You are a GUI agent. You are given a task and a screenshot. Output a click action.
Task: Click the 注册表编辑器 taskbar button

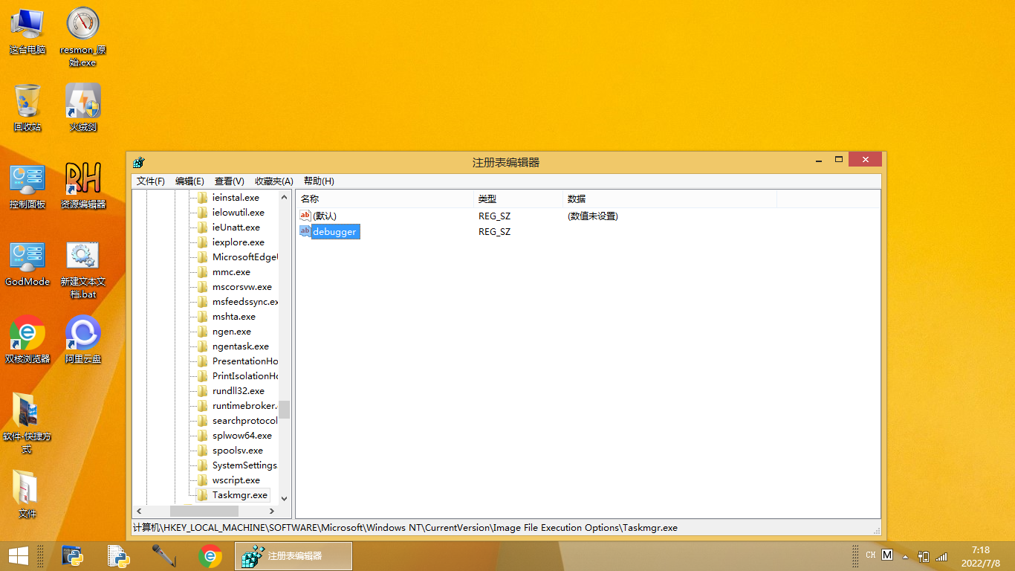[294, 555]
